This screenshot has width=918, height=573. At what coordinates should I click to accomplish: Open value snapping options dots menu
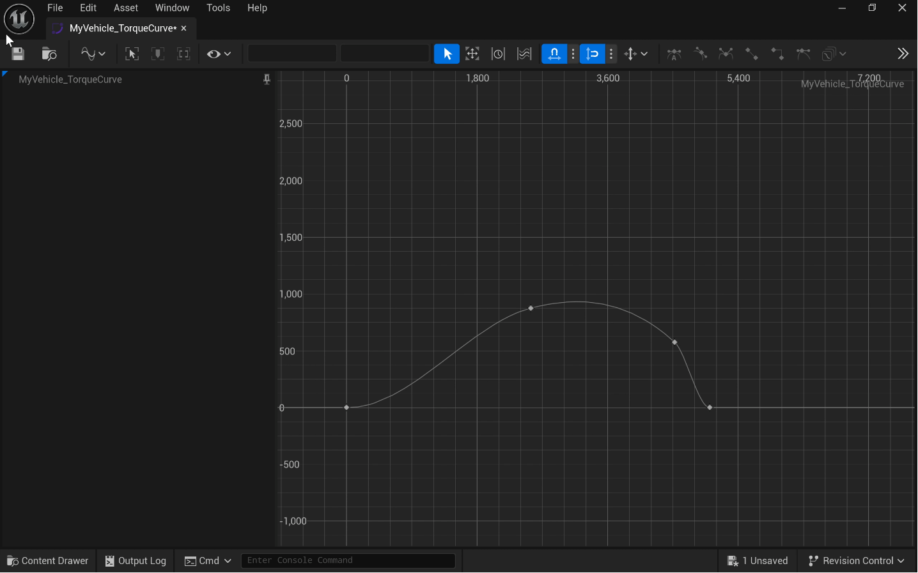click(612, 54)
